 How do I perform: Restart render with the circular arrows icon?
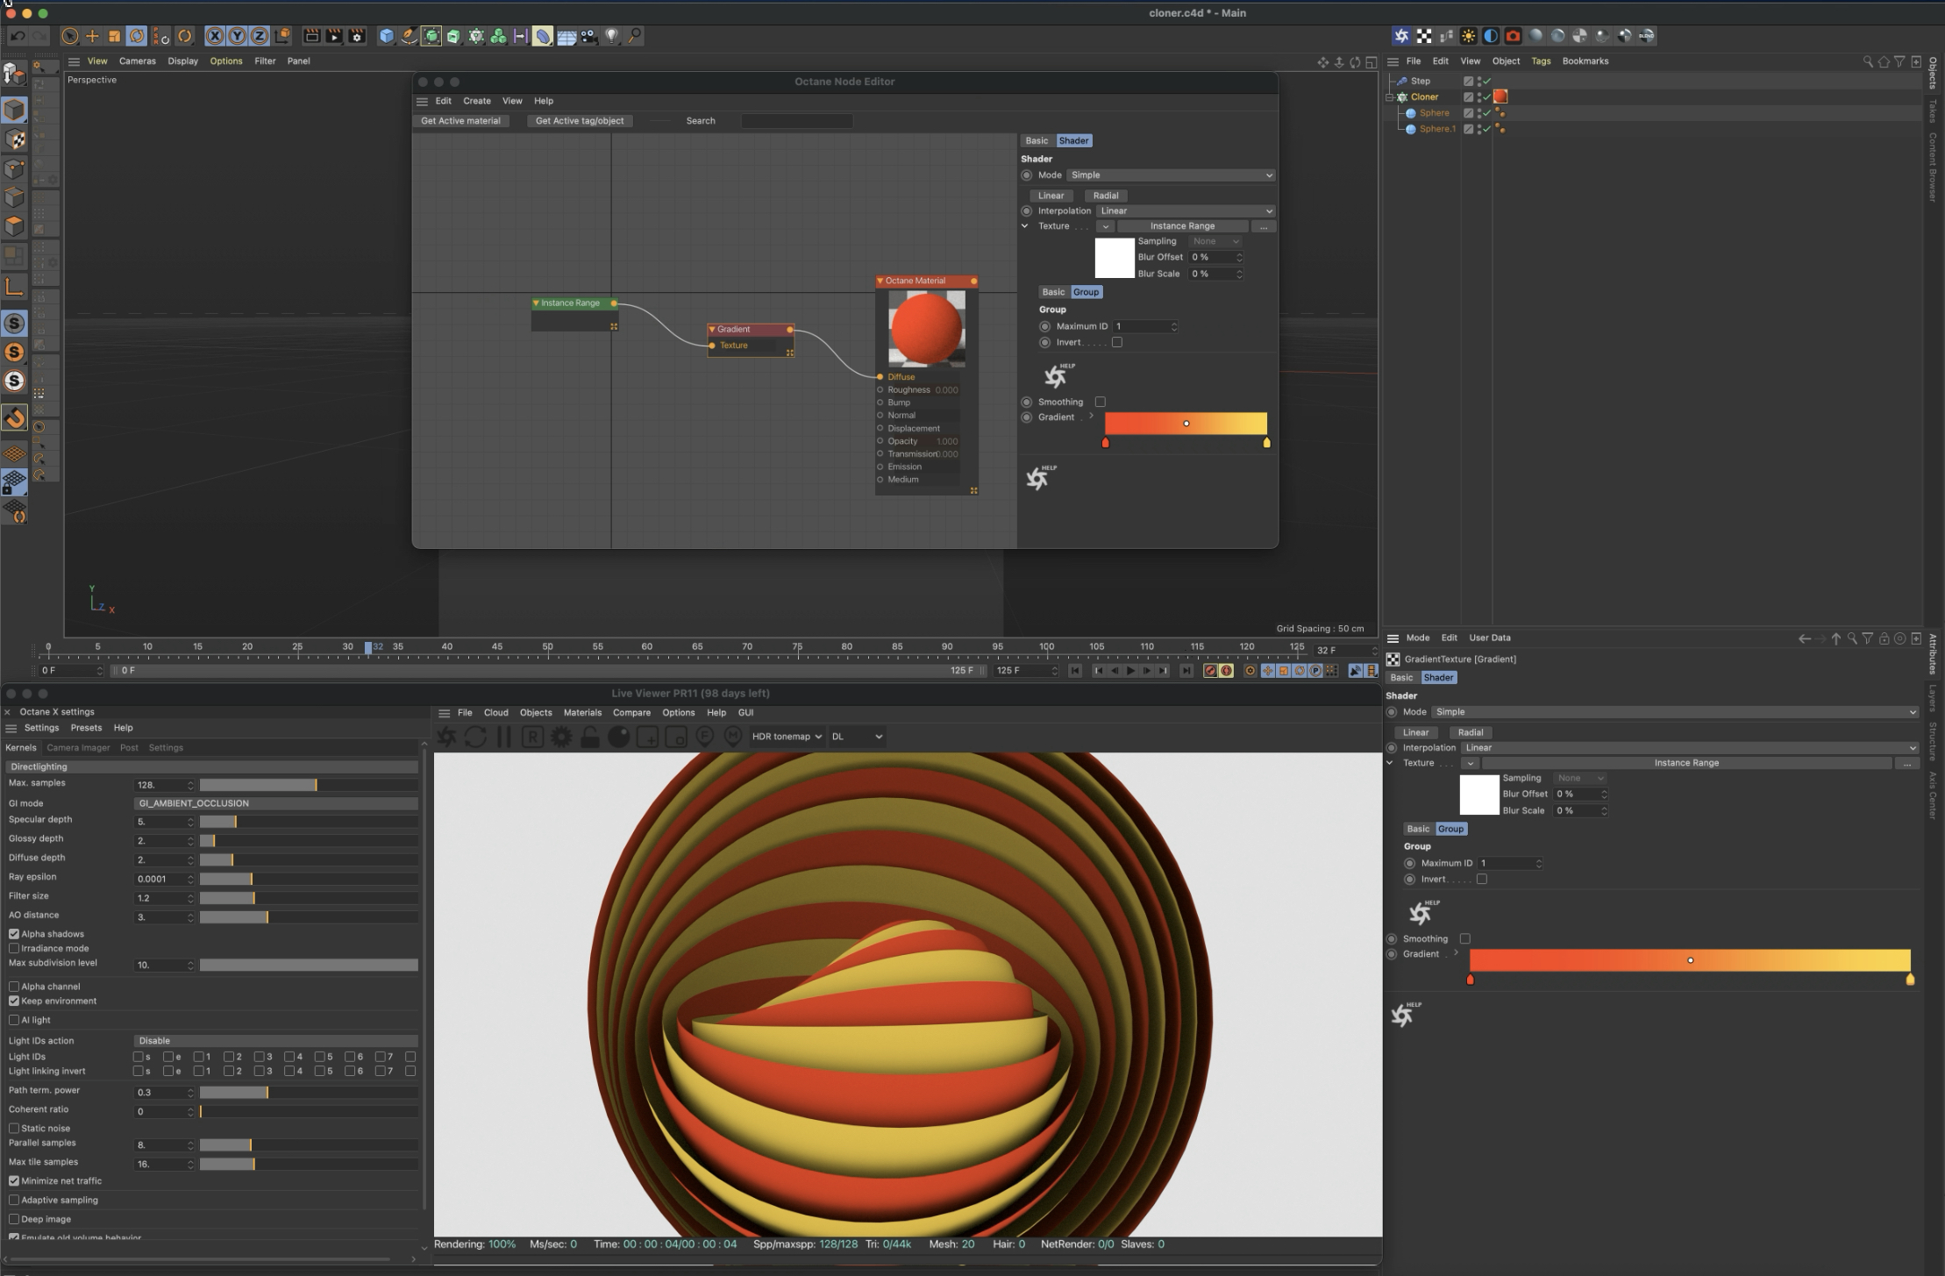(x=475, y=737)
